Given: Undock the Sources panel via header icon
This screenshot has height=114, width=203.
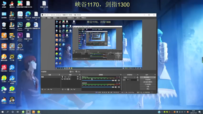Looking at the screenshot, I should [80, 75].
